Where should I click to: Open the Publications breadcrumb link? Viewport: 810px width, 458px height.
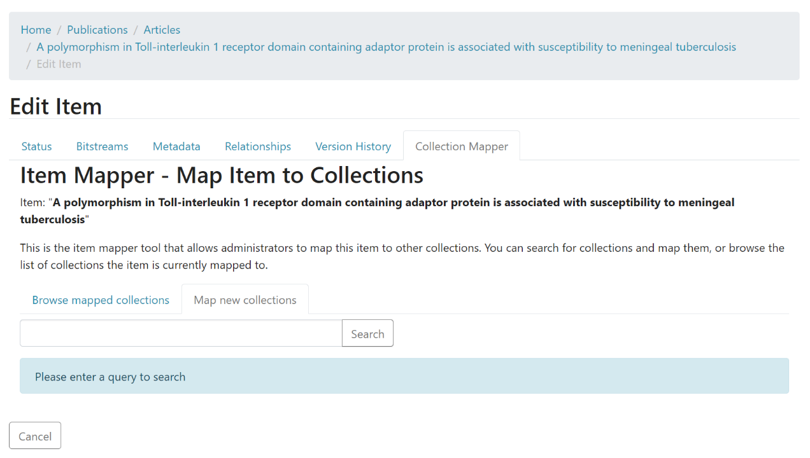(x=97, y=30)
